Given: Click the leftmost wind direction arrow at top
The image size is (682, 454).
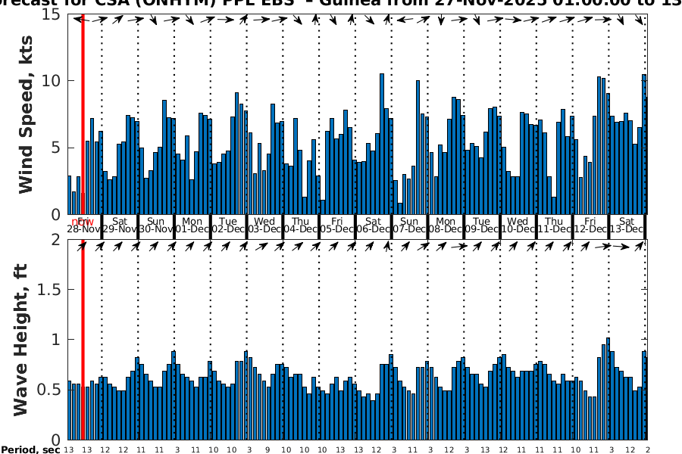Looking at the screenshot, I should 77,19.
